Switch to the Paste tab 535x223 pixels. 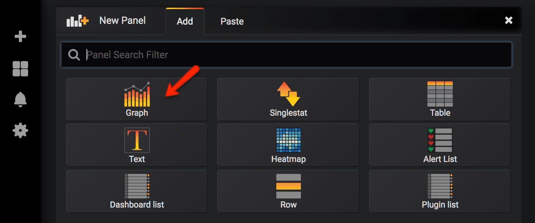point(232,21)
